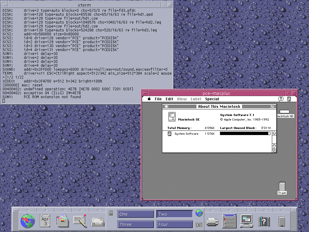Open the Balloon Help question mark menu

(x=281, y=99)
